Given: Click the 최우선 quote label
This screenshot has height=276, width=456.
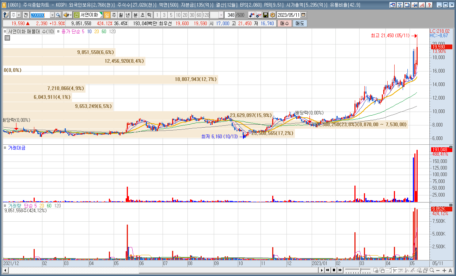Looking at the screenshot, I should coord(165,23).
